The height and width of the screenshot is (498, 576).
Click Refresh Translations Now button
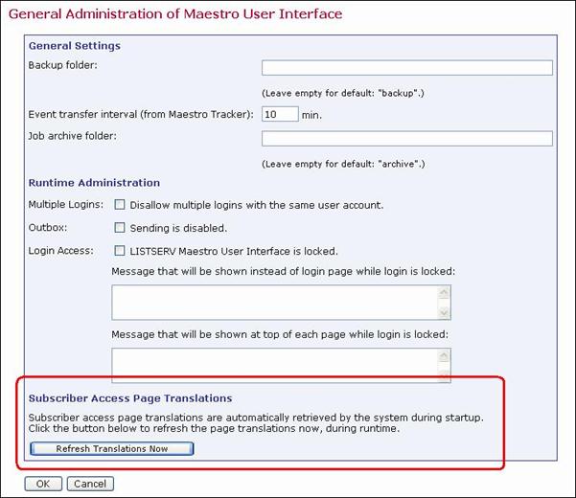tap(112, 448)
